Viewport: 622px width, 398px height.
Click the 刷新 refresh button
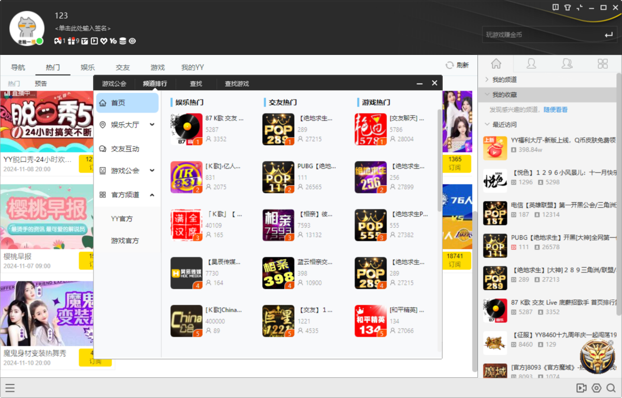(x=457, y=65)
